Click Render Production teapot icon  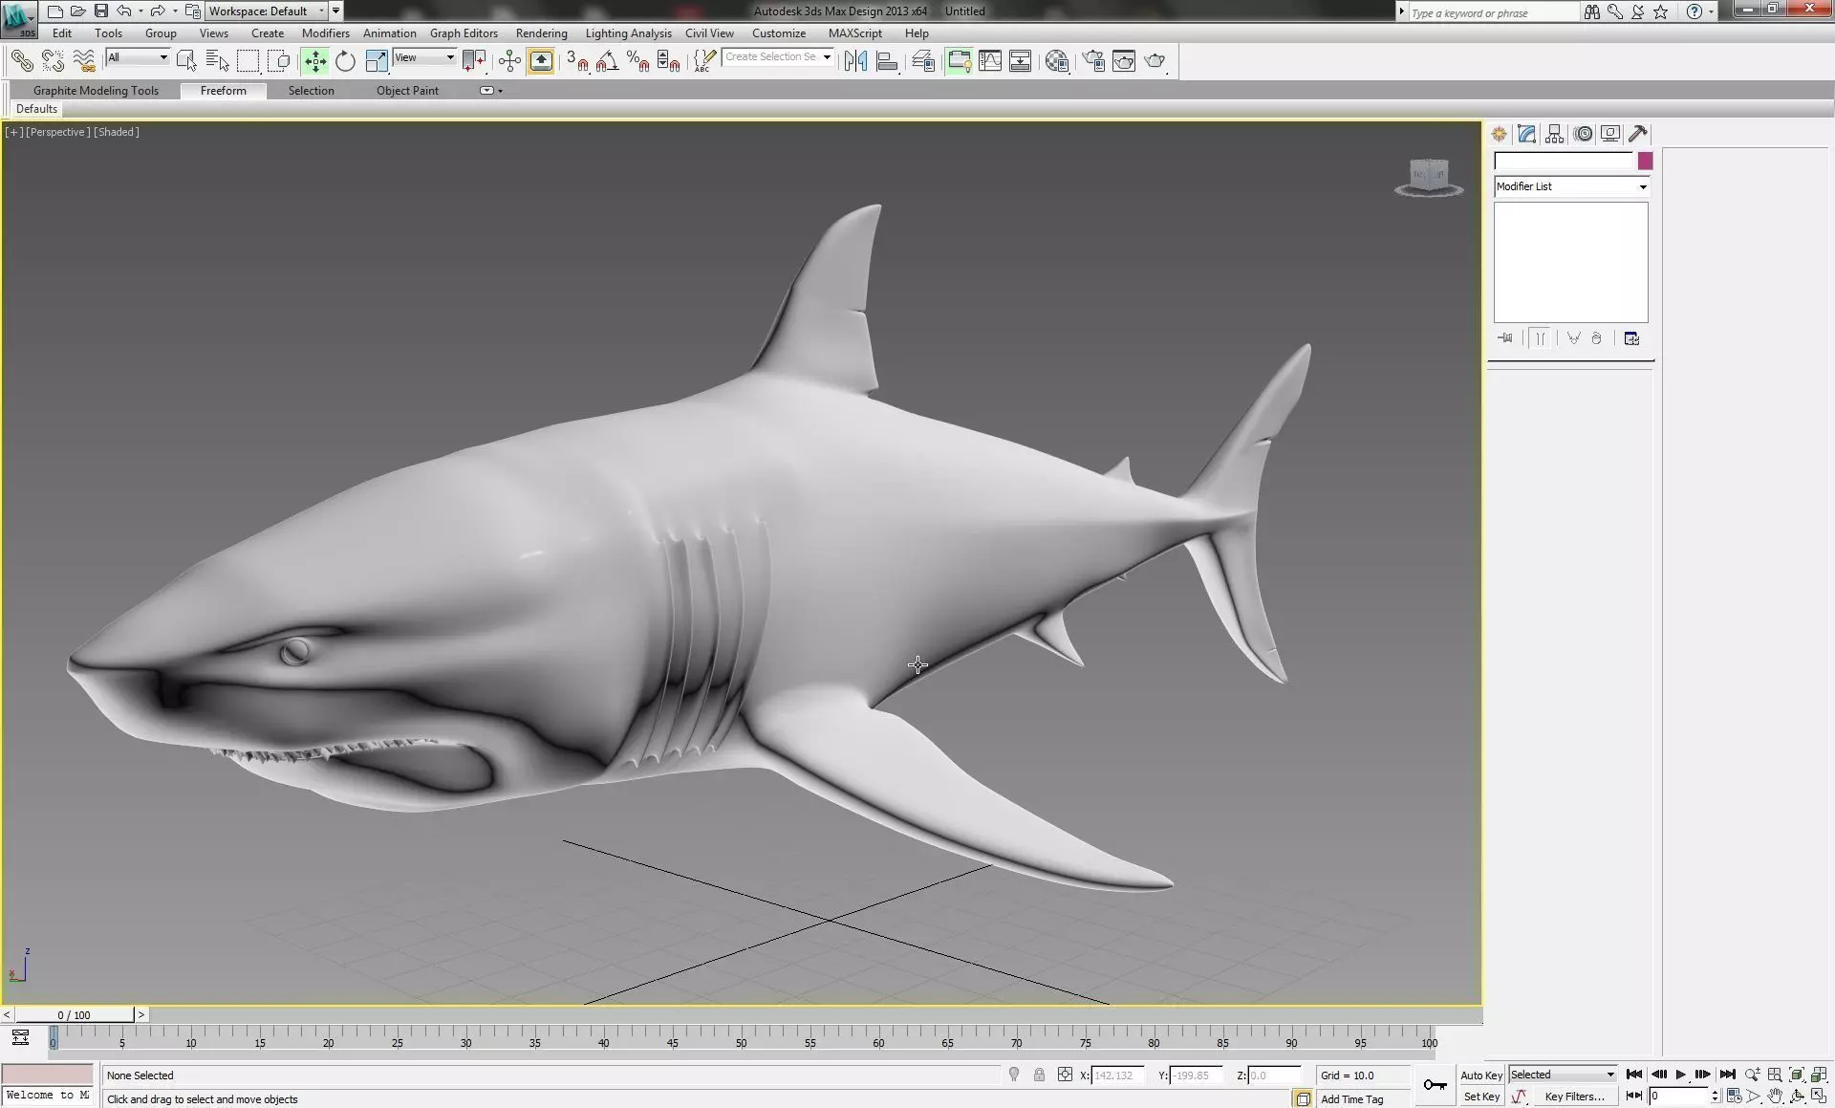click(1155, 61)
